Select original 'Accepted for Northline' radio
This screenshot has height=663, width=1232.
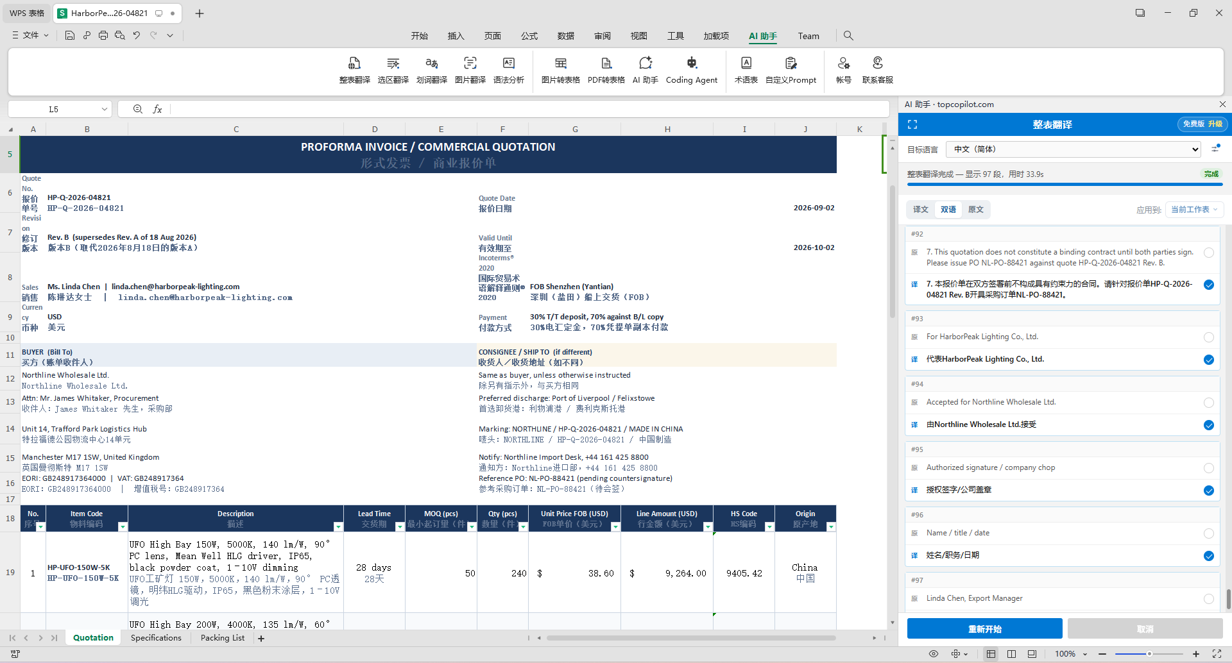coord(1209,403)
